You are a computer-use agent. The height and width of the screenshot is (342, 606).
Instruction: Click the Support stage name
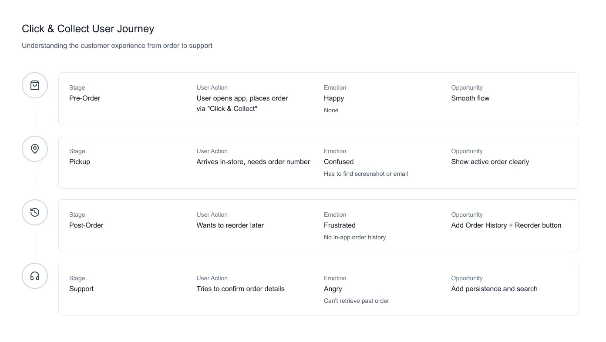pos(81,289)
